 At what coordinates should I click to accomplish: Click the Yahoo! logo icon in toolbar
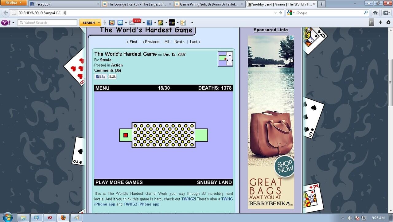(6, 23)
